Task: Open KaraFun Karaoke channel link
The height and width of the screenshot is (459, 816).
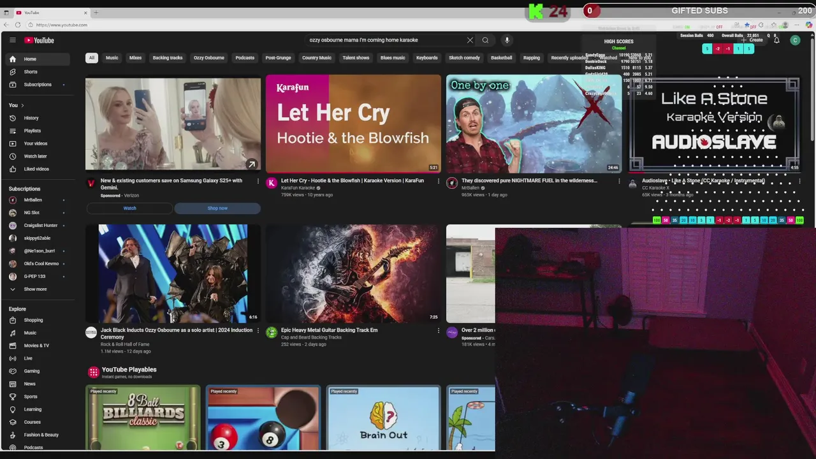Action: coord(298,188)
